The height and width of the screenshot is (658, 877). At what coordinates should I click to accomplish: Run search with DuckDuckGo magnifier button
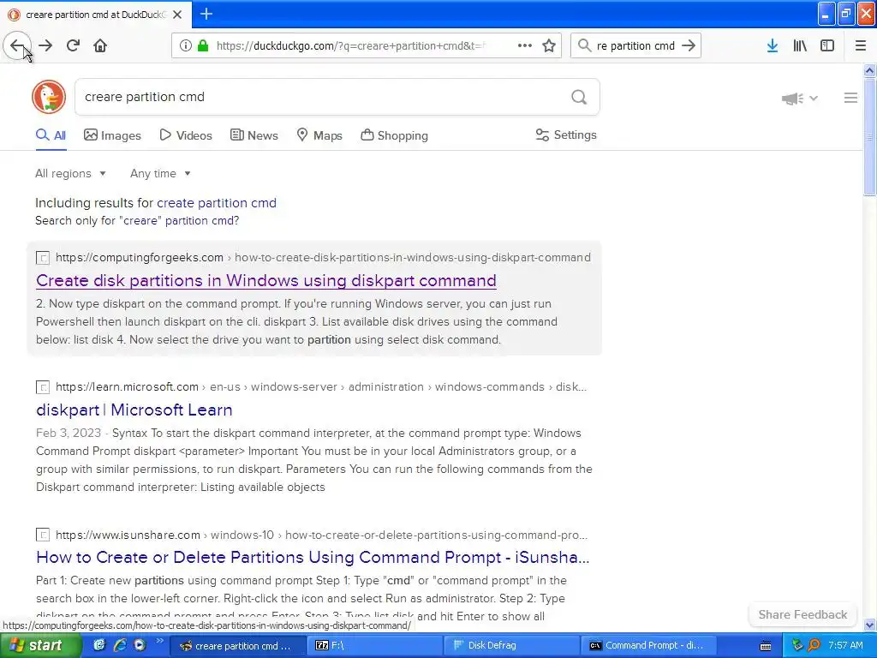pyautogui.click(x=579, y=97)
